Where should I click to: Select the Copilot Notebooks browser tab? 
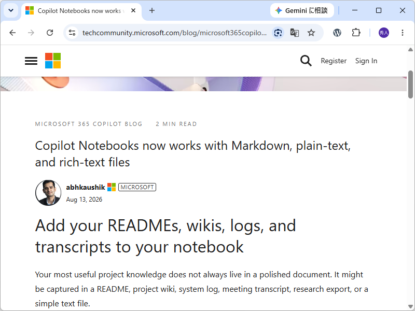[81, 11]
